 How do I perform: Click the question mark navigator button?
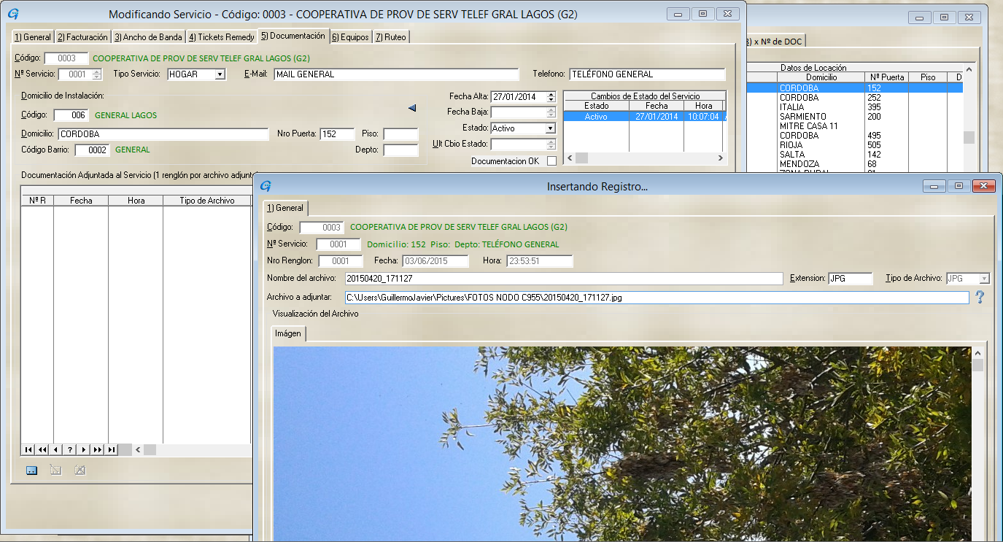coord(70,449)
